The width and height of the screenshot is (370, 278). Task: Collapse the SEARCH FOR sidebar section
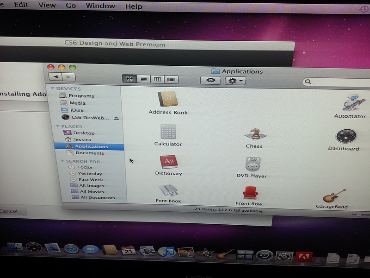pyautogui.click(x=62, y=161)
